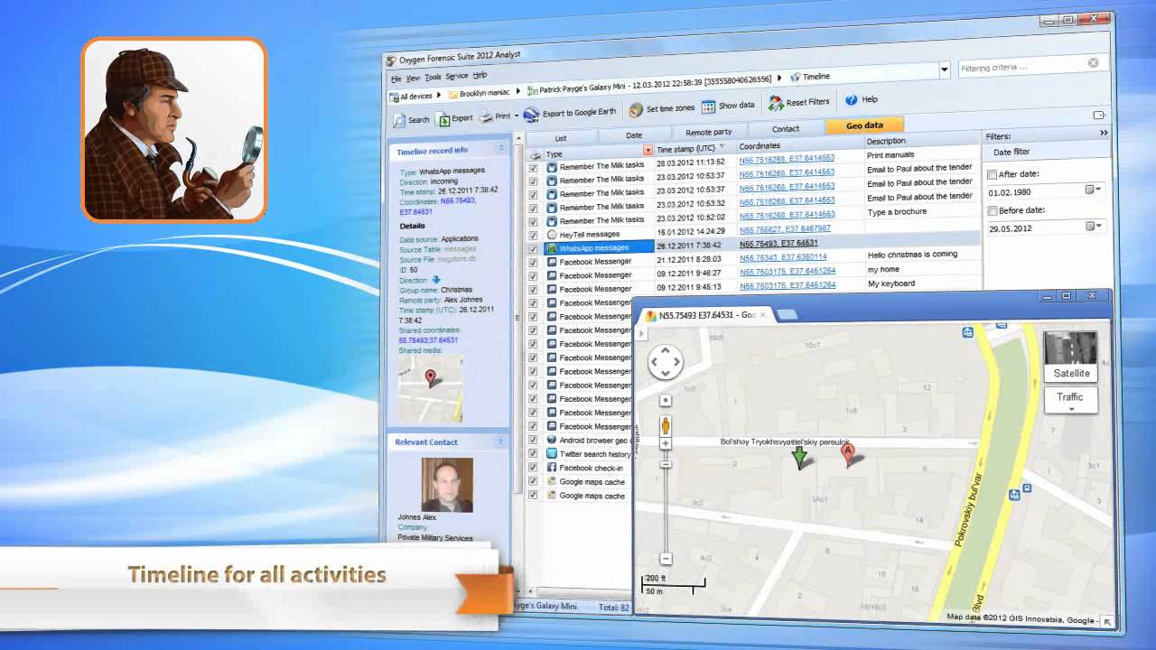Uncheck checkbox of the 11:13:52 task row
The image size is (1156, 650).
coord(533,167)
